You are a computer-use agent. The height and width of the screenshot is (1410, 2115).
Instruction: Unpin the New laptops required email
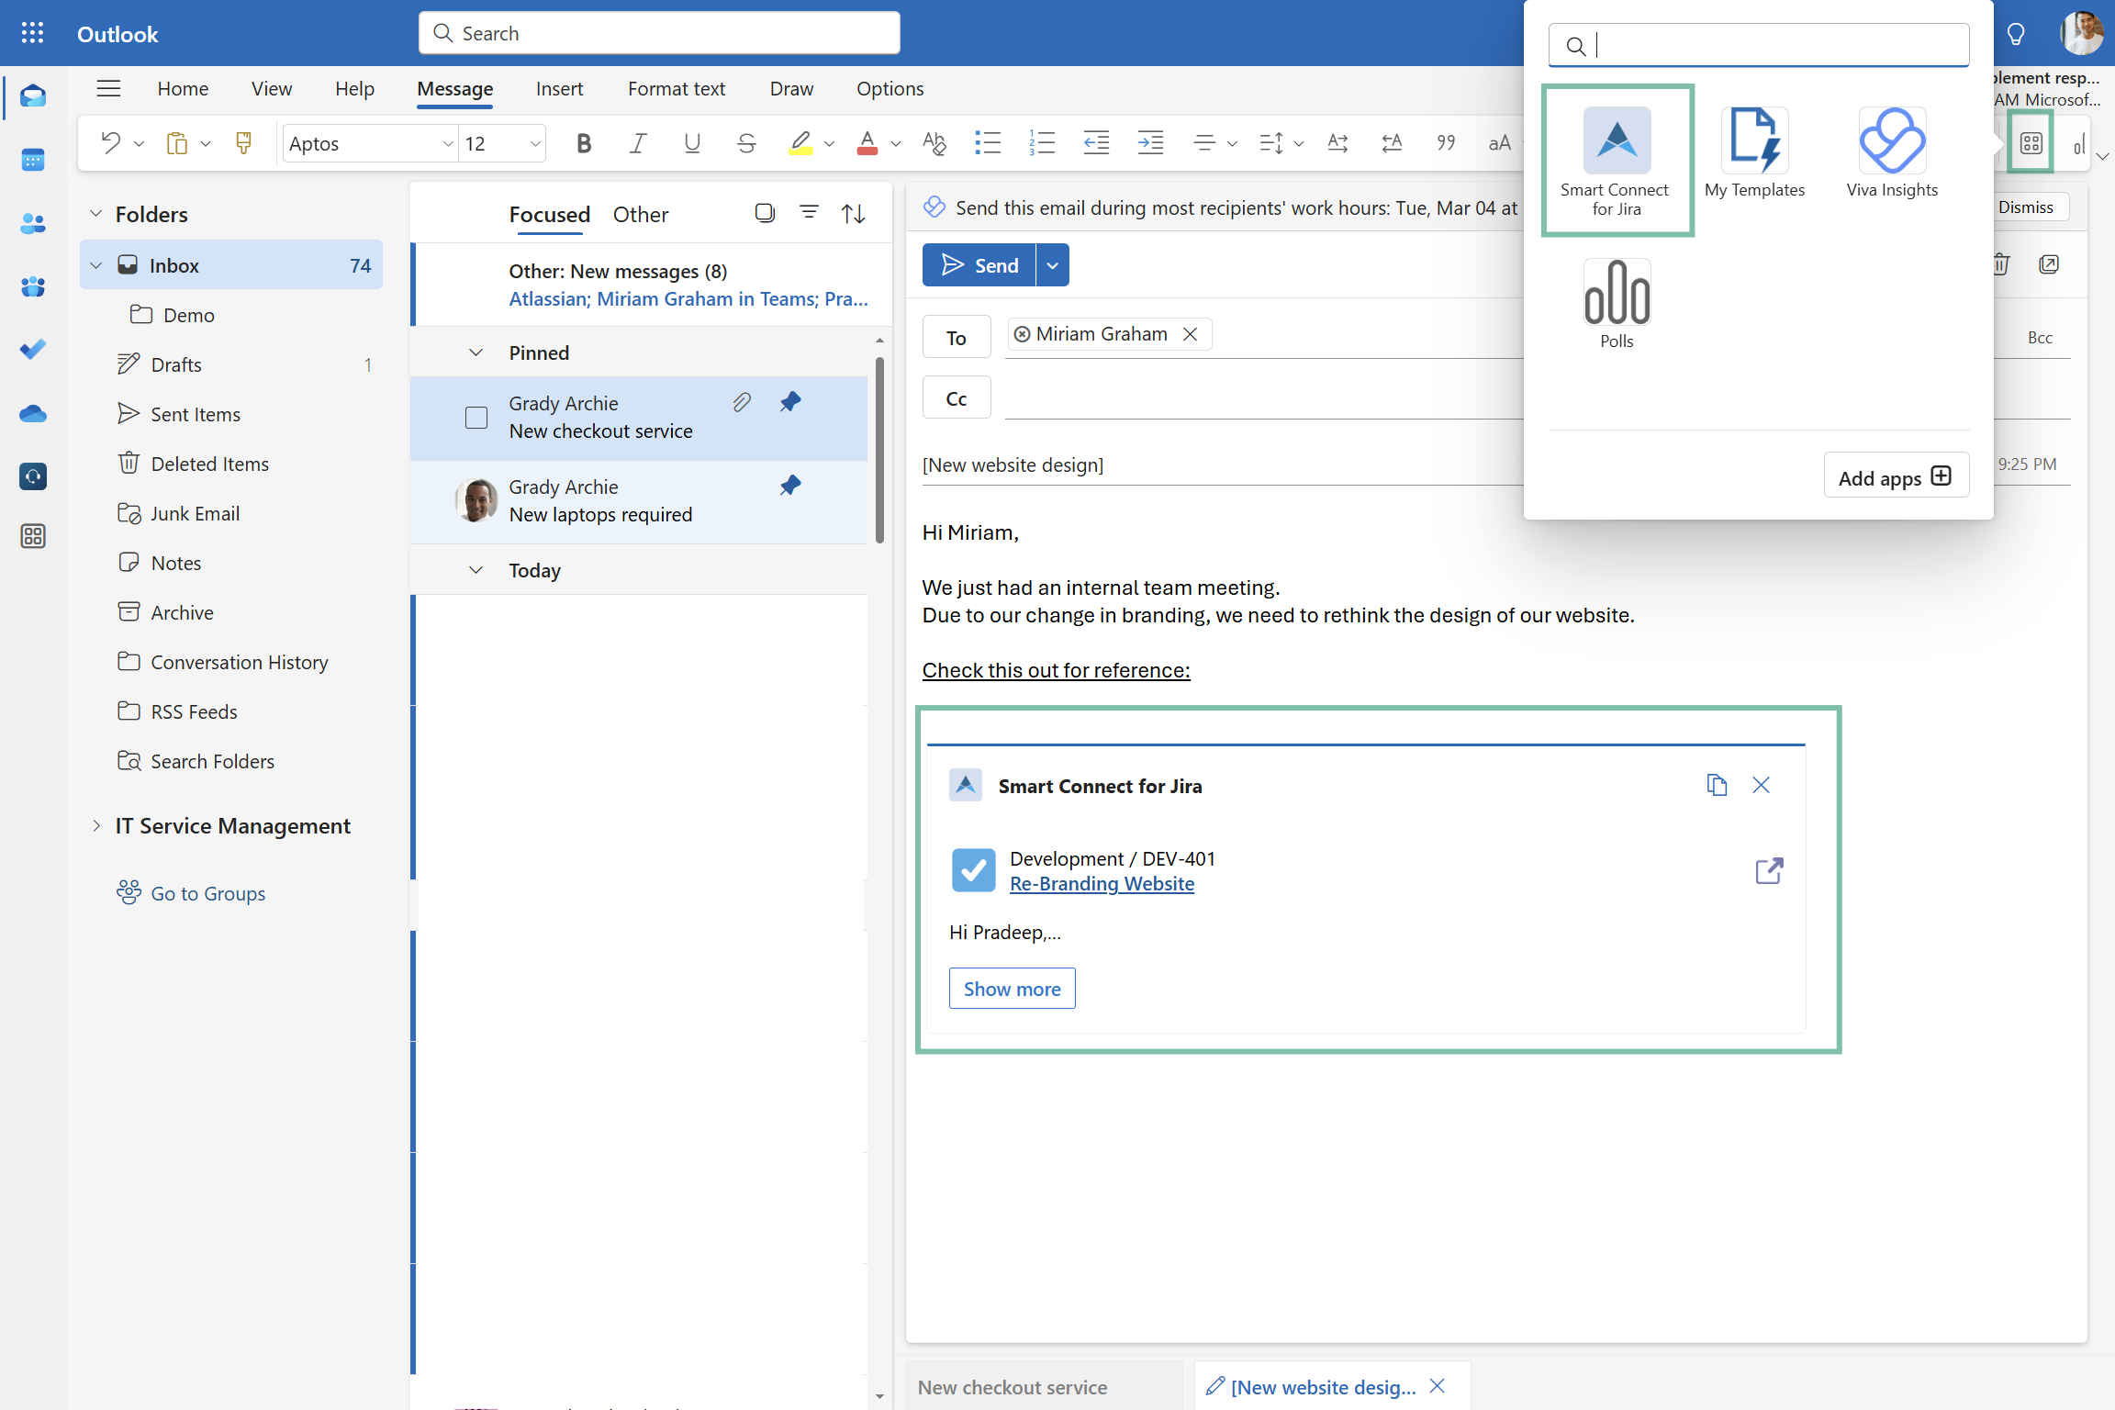(x=790, y=486)
